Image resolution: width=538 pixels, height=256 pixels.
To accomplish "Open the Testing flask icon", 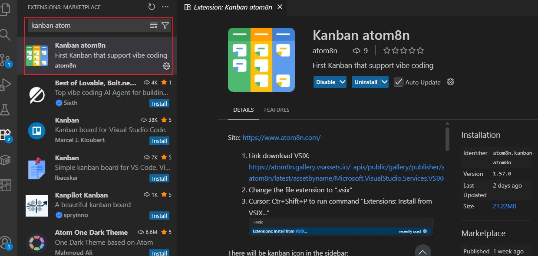I will (x=5, y=110).
